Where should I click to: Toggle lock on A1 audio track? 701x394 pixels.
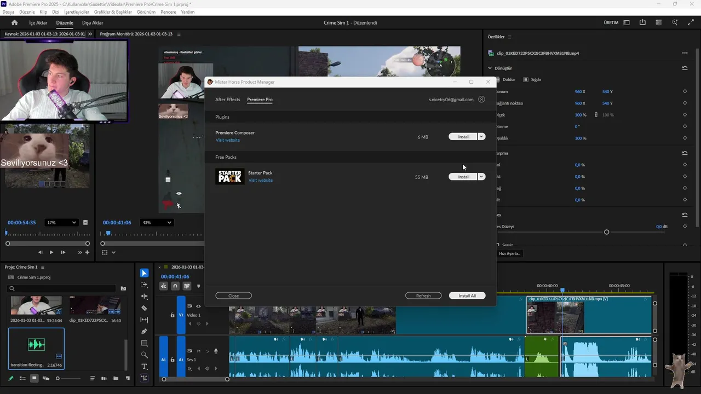pos(173,360)
